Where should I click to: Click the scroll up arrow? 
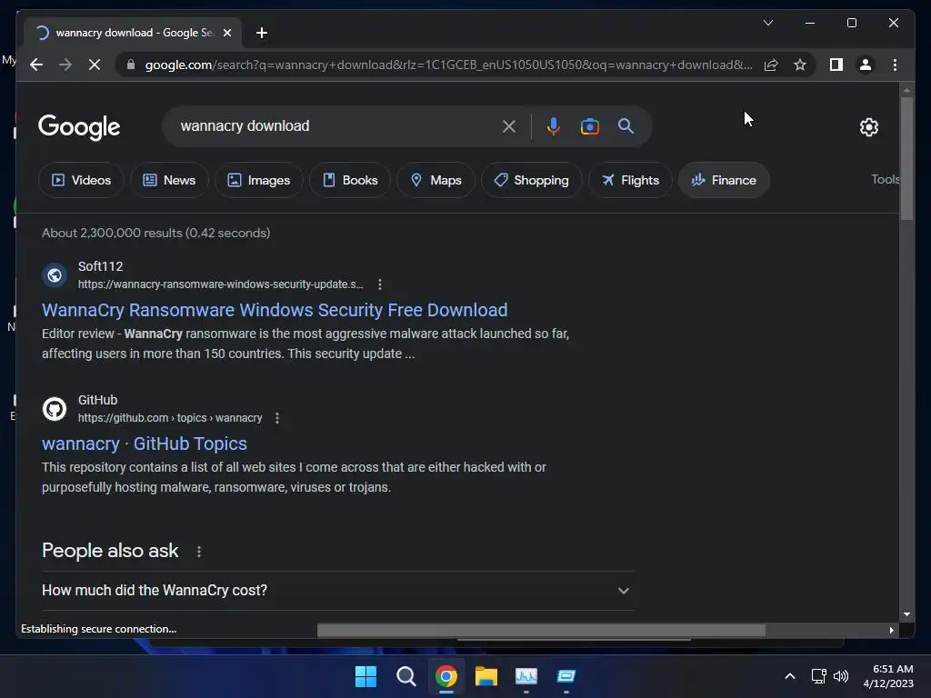pyautogui.click(x=906, y=90)
